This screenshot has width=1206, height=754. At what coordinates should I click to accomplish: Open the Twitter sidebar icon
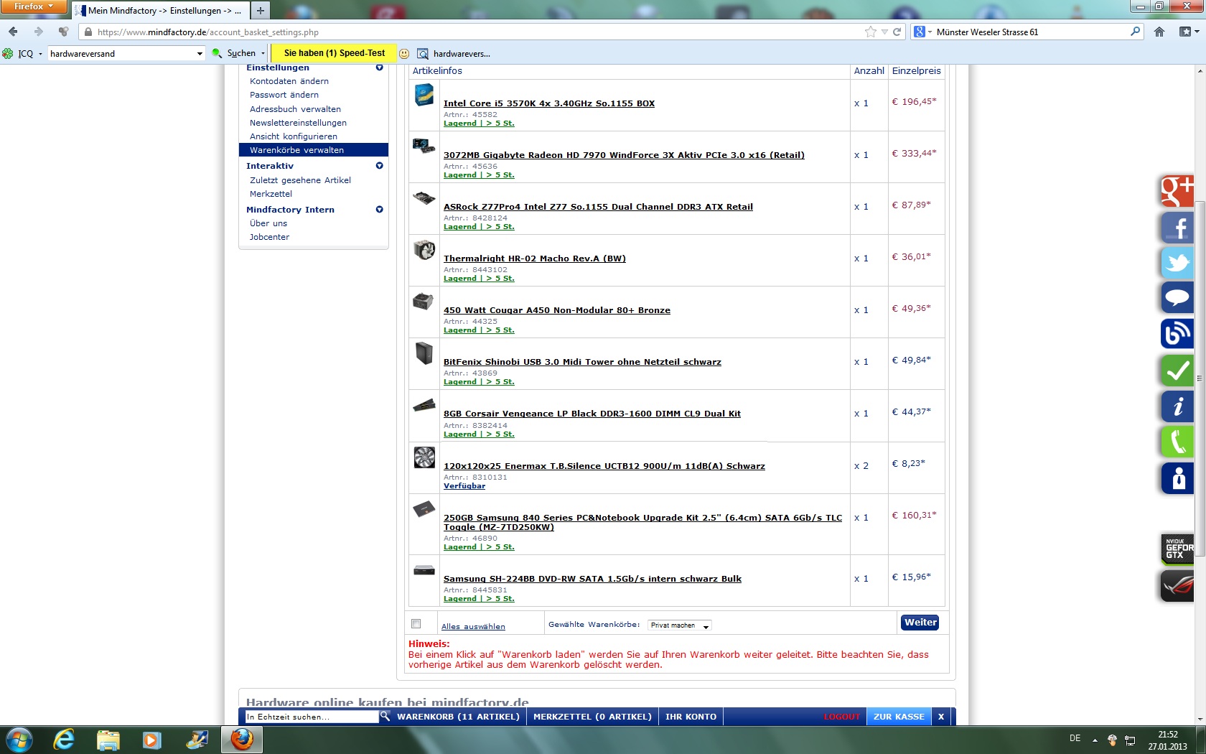(1177, 263)
